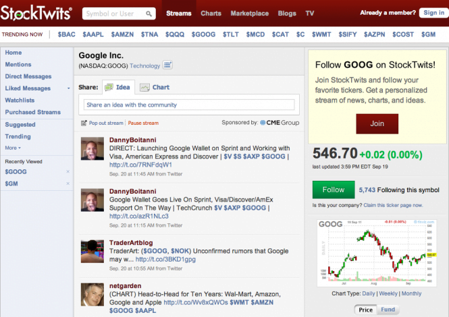Expand the Liked Messages submenu arrow

point(68,88)
